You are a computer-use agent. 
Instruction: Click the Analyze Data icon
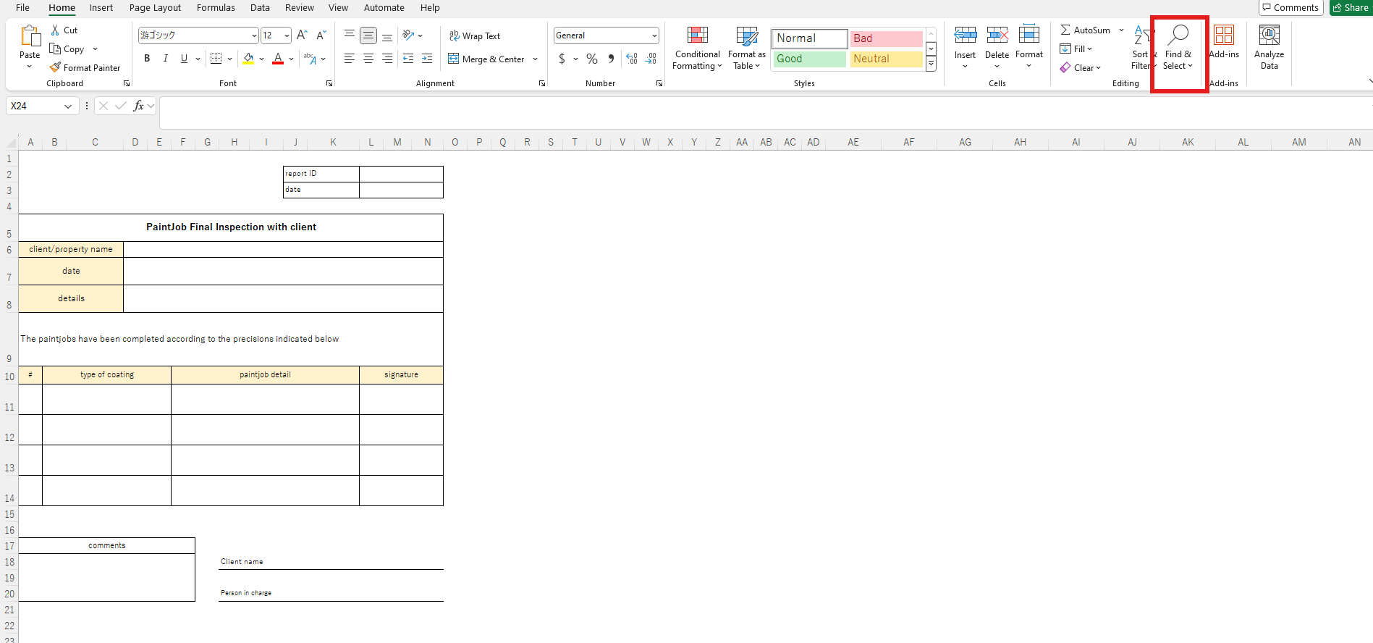1269,35
